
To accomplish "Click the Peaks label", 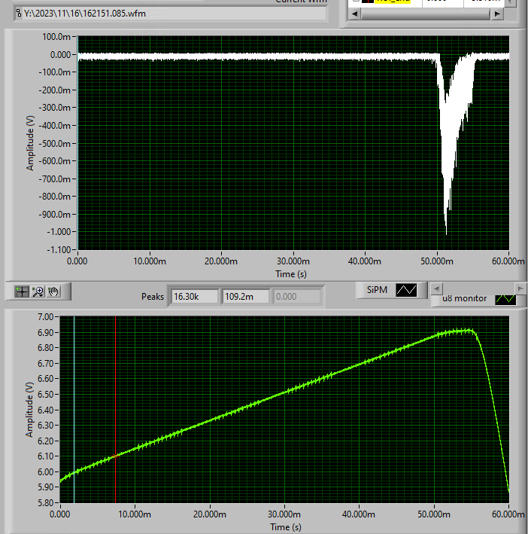I will click(153, 297).
